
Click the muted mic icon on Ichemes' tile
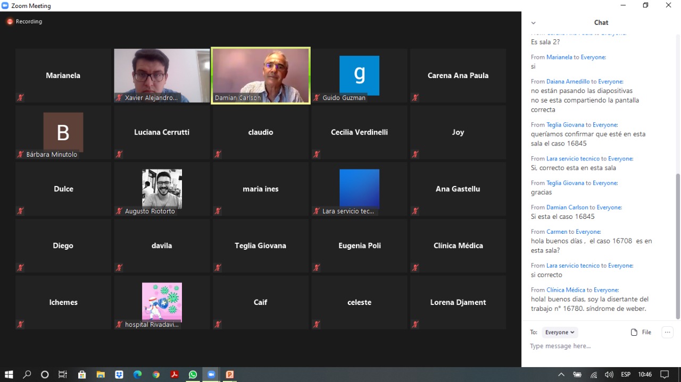click(21, 325)
